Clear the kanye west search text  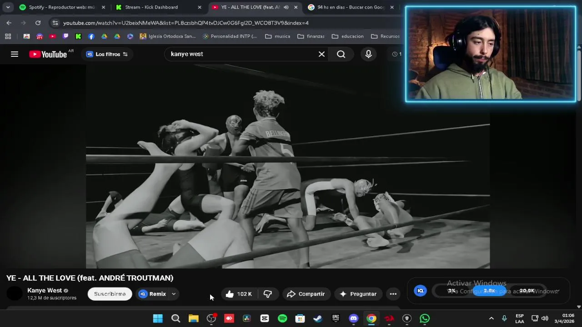pyautogui.click(x=321, y=54)
